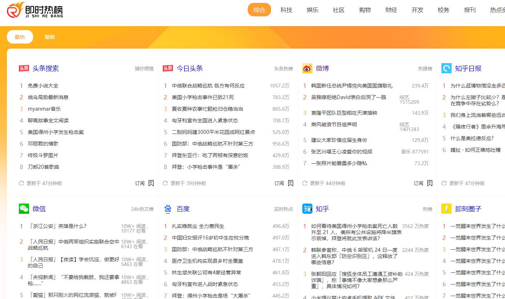Click the 今日头条 Toutiao card icon
The height and width of the screenshot is (299, 505).
click(168, 68)
